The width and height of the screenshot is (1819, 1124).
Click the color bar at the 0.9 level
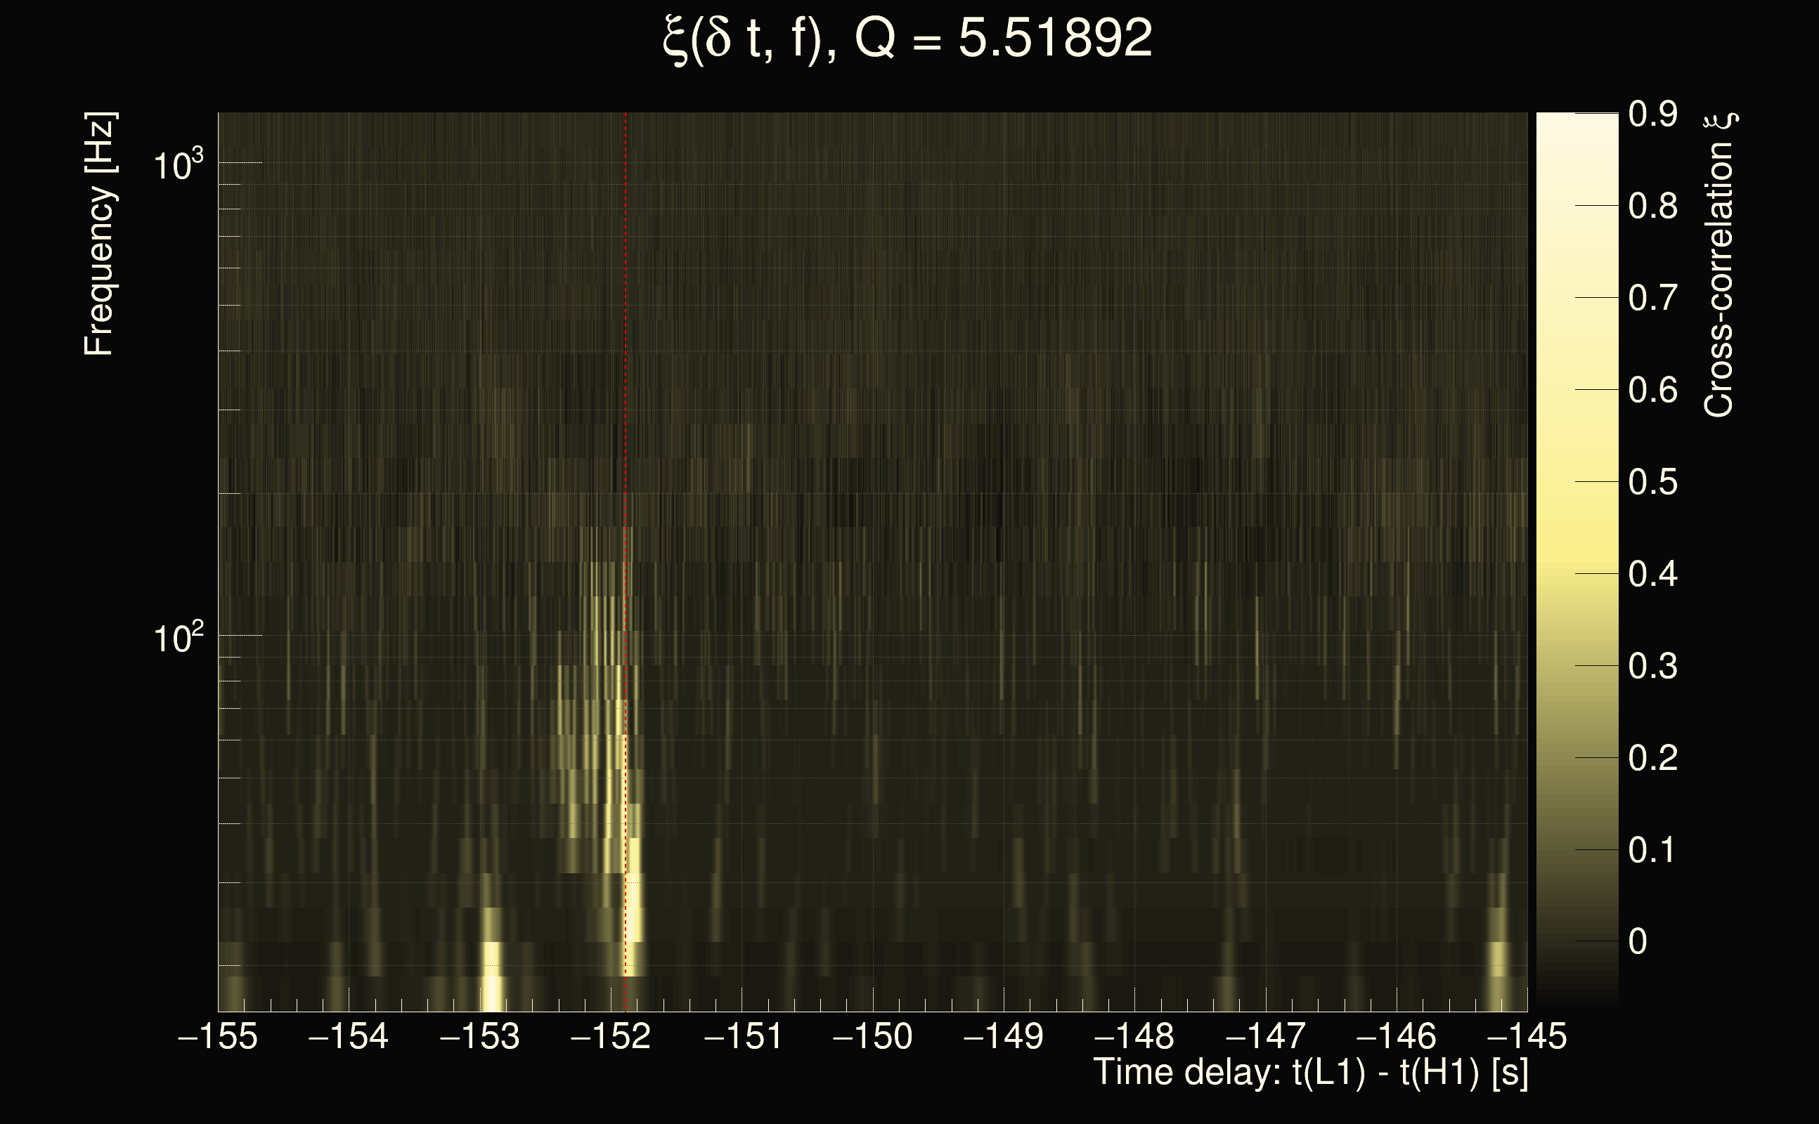[x=1577, y=116]
